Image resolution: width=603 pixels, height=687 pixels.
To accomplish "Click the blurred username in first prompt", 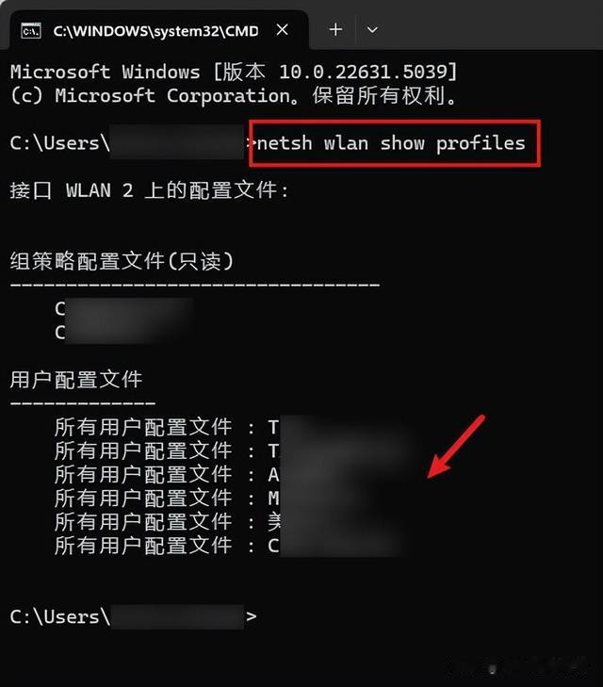I will [x=177, y=142].
